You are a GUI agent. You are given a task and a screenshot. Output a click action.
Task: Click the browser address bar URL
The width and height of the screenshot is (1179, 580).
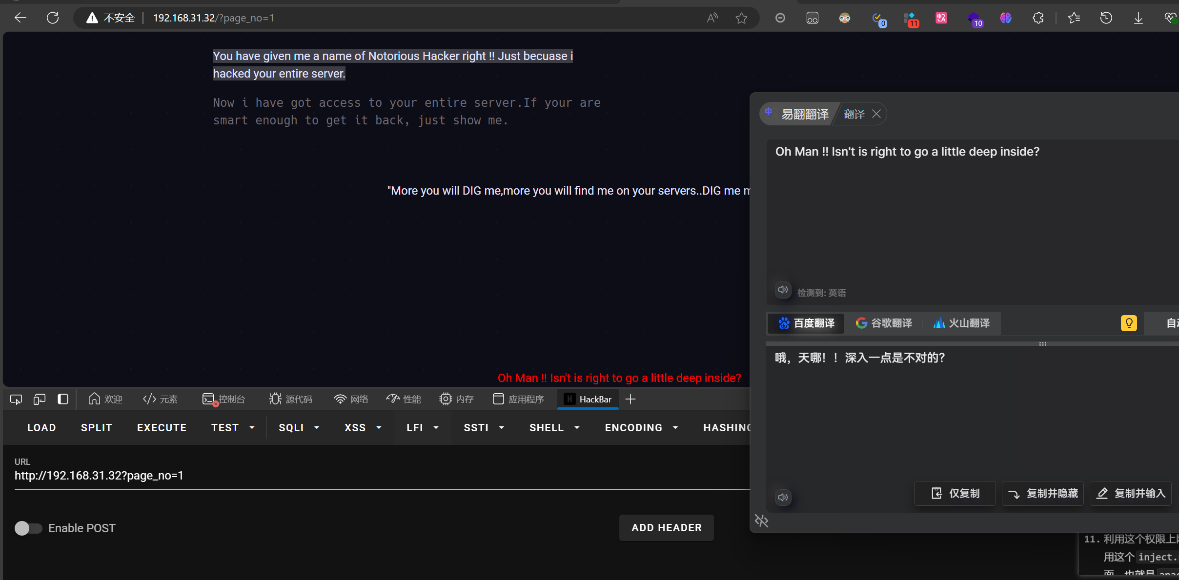click(214, 18)
